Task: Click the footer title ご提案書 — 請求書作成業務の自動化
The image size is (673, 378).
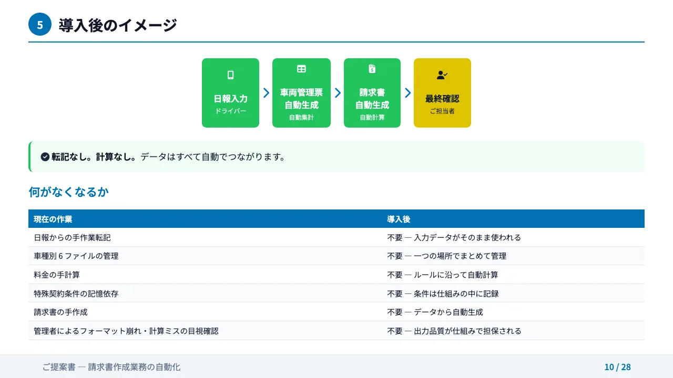Action: pos(111,367)
